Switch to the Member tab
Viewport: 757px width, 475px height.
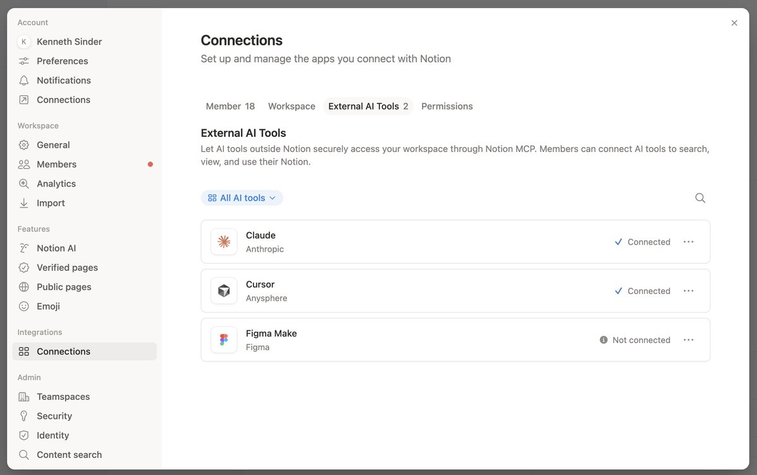point(230,107)
